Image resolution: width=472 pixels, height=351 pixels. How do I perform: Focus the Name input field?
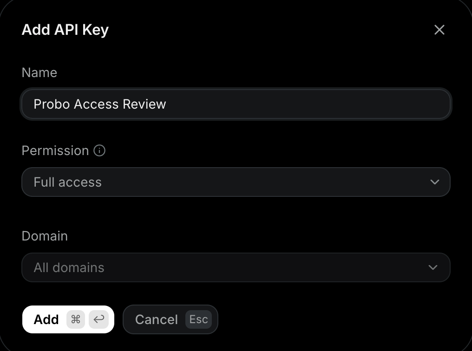236,104
